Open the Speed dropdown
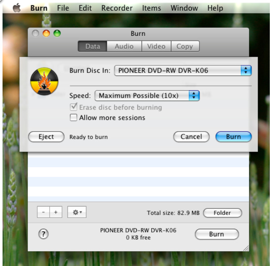Viewport: 272px width, 266px height. [x=147, y=95]
